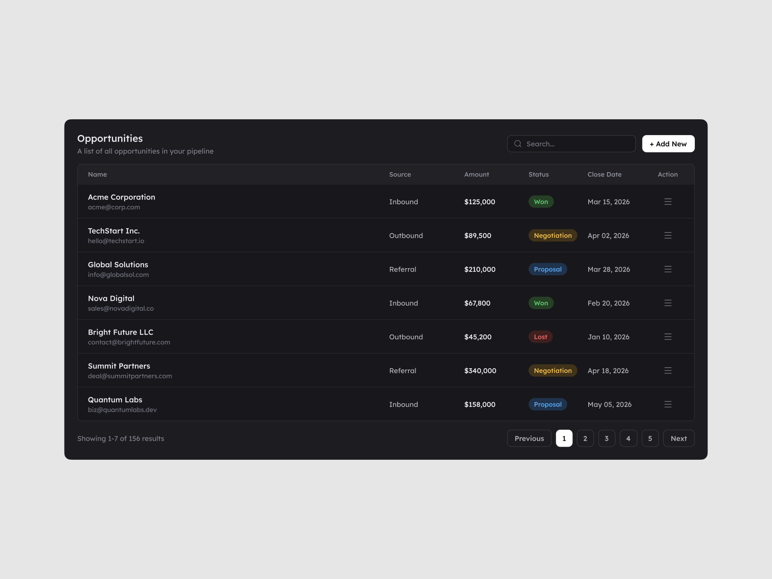Click the Search input field

point(571,144)
